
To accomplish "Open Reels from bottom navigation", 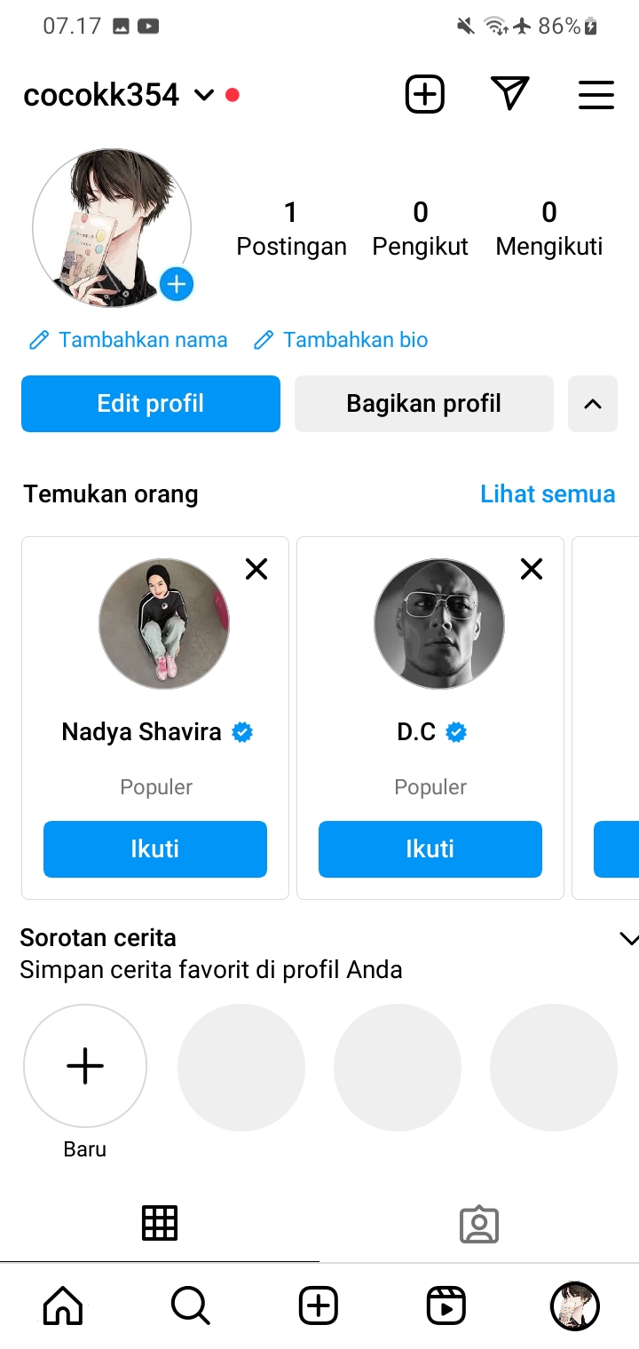I will point(446,1306).
